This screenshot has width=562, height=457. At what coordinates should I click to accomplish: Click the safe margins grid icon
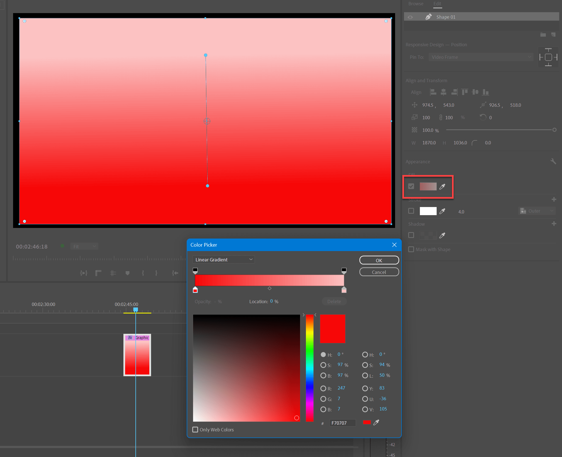pyautogui.click(x=113, y=273)
